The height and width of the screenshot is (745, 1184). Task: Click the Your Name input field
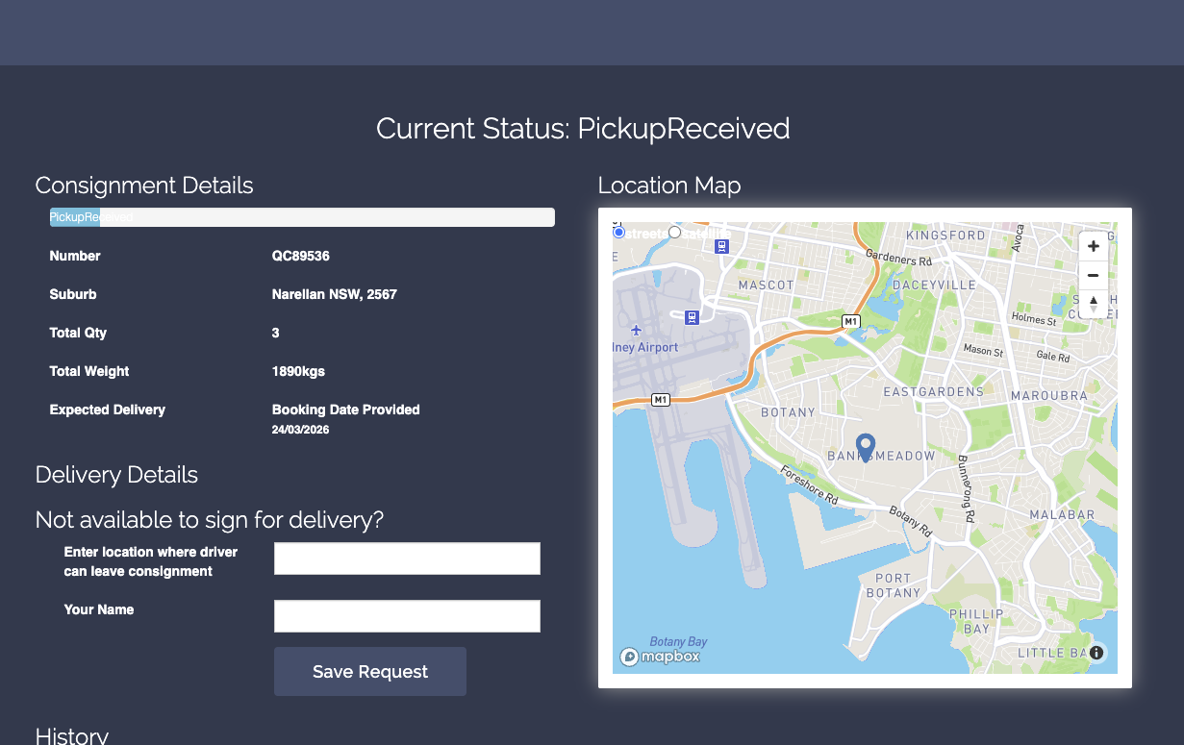(406, 615)
